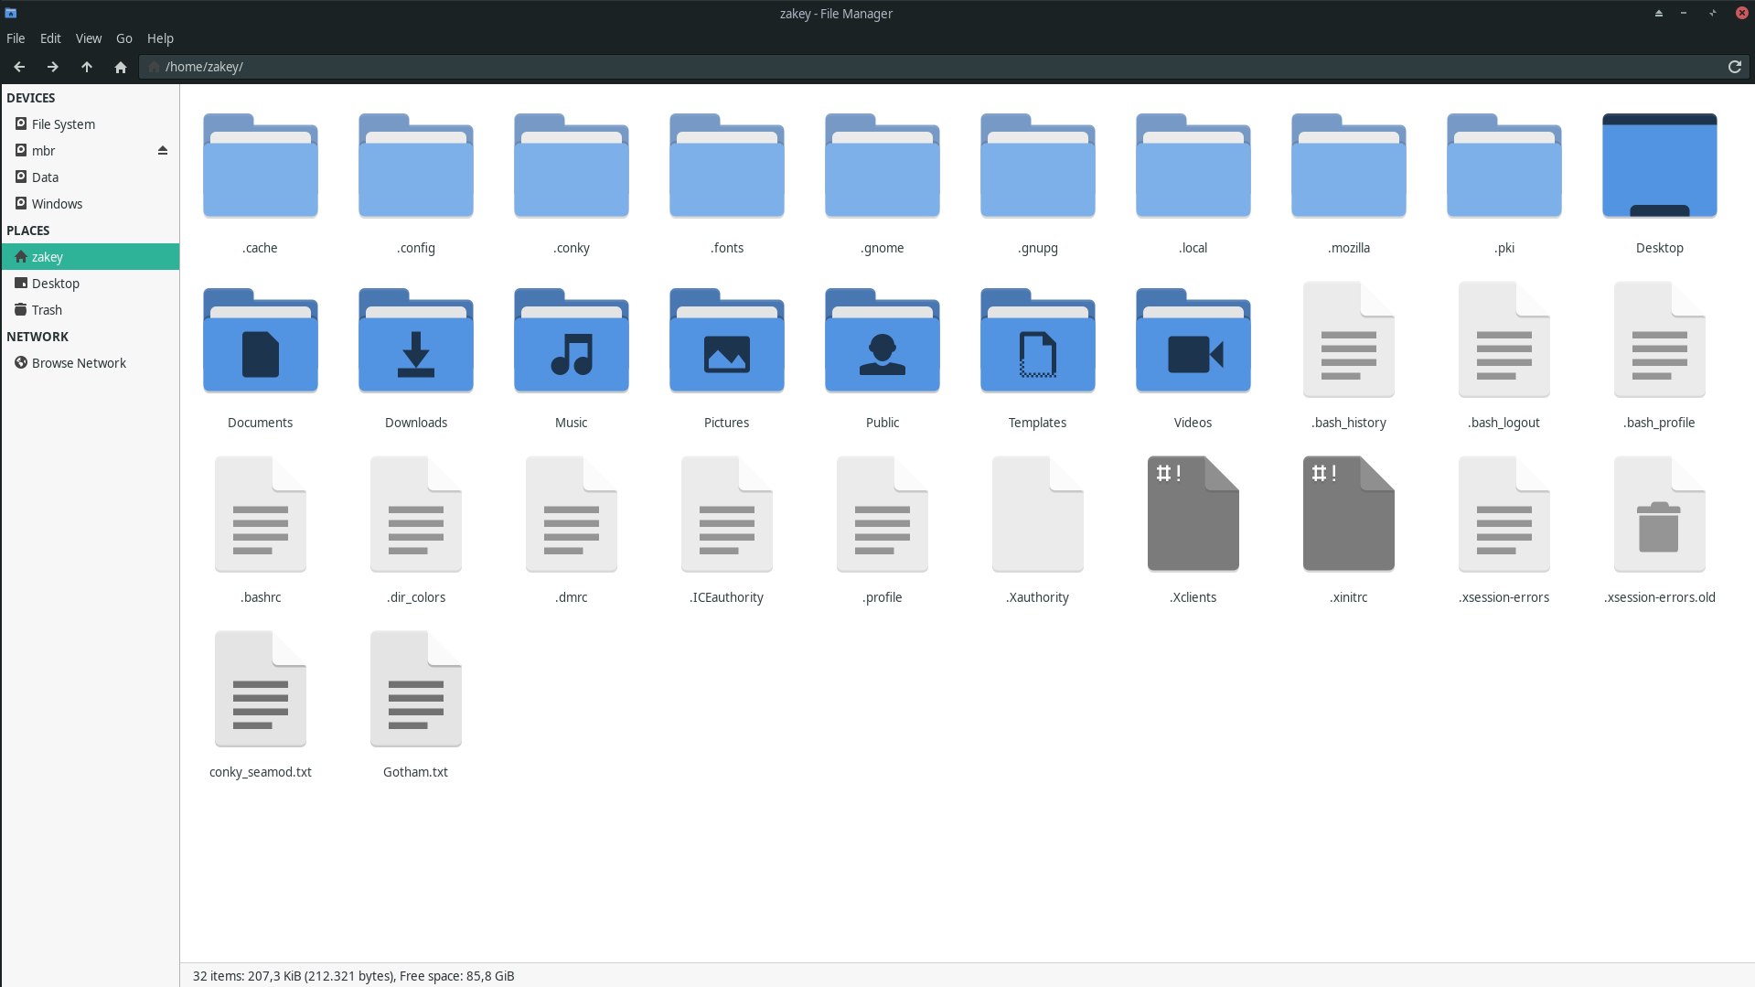Select Trash in Places sidebar
1755x987 pixels.
point(47,310)
